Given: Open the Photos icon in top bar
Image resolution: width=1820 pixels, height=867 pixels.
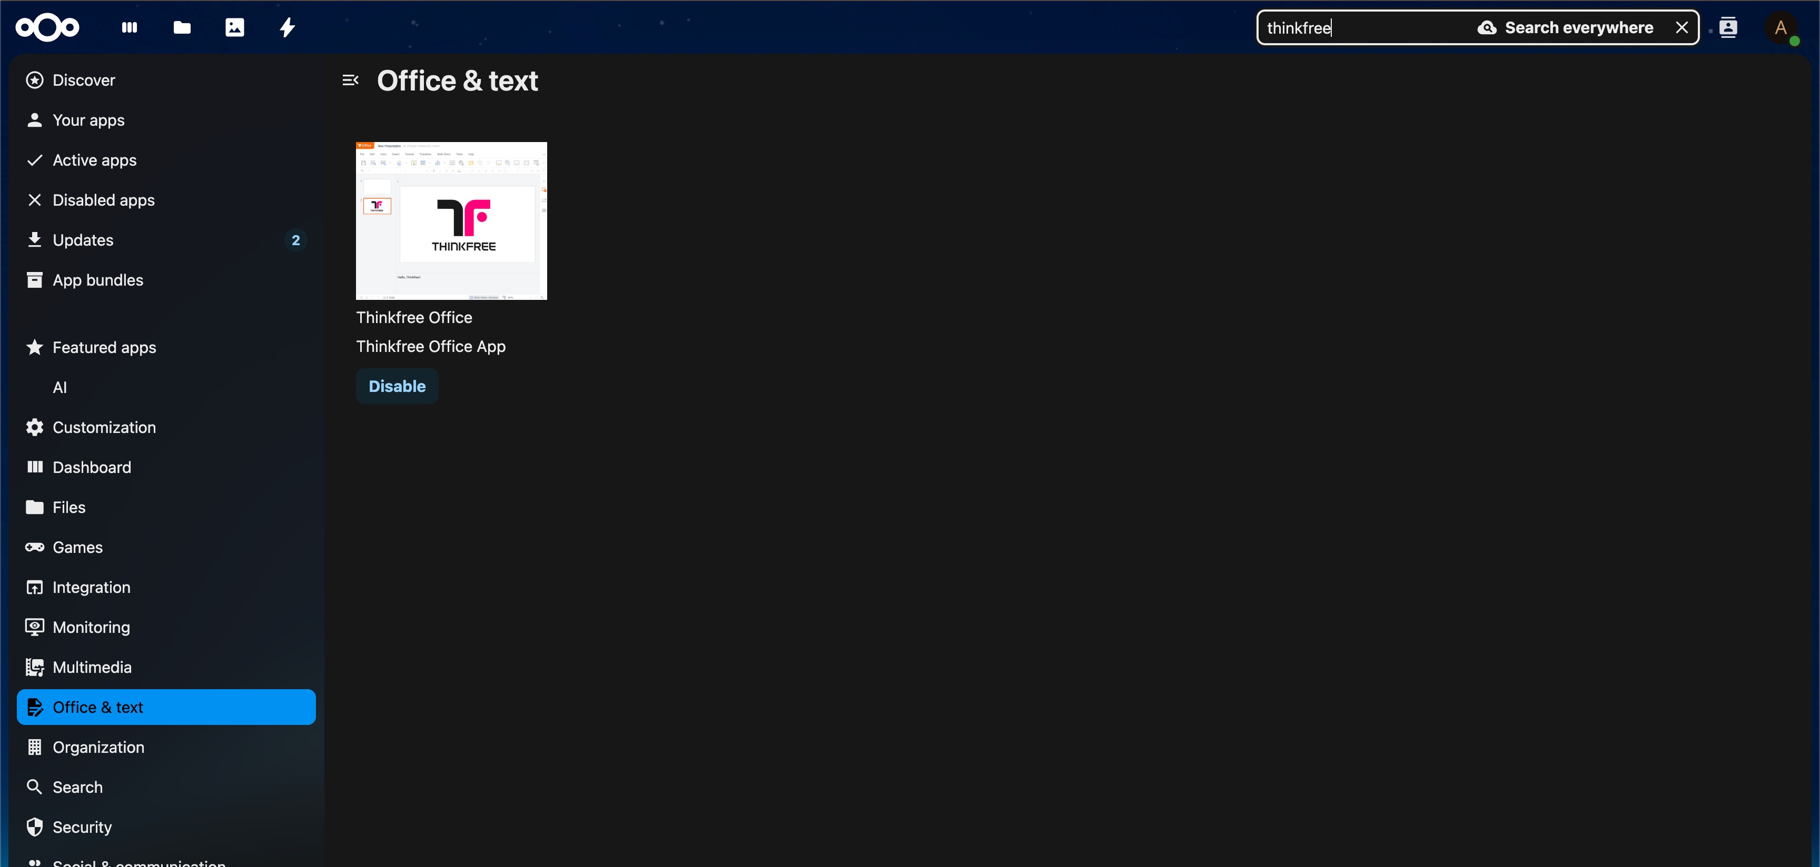Looking at the screenshot, I should (234, 27).
